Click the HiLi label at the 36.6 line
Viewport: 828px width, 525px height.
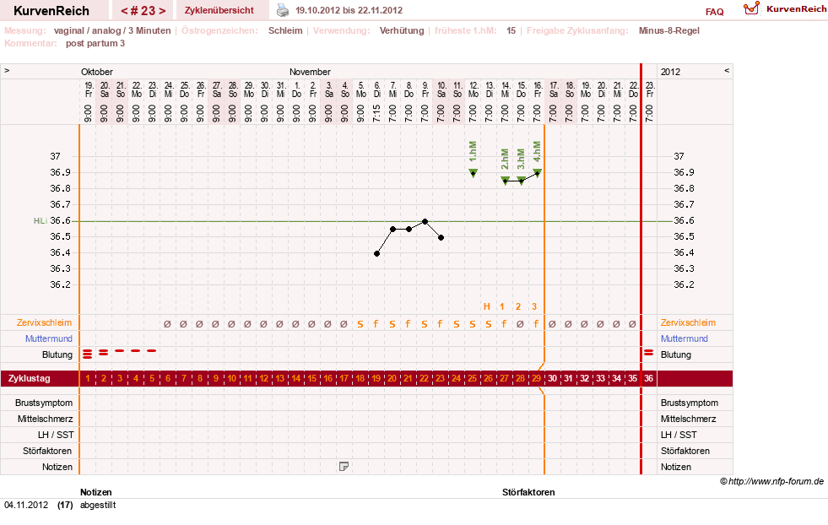(41, 221)
